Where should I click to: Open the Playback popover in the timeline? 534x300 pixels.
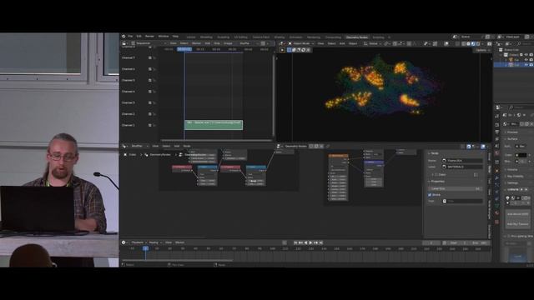click(x=139, y=242)
